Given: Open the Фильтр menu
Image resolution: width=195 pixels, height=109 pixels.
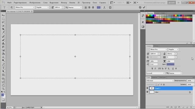Looking at the screenshot, I should coord(64,3).
